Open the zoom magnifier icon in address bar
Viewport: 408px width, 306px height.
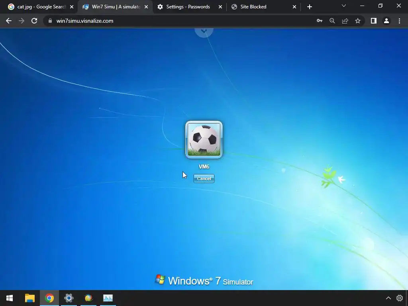[332, 21]
